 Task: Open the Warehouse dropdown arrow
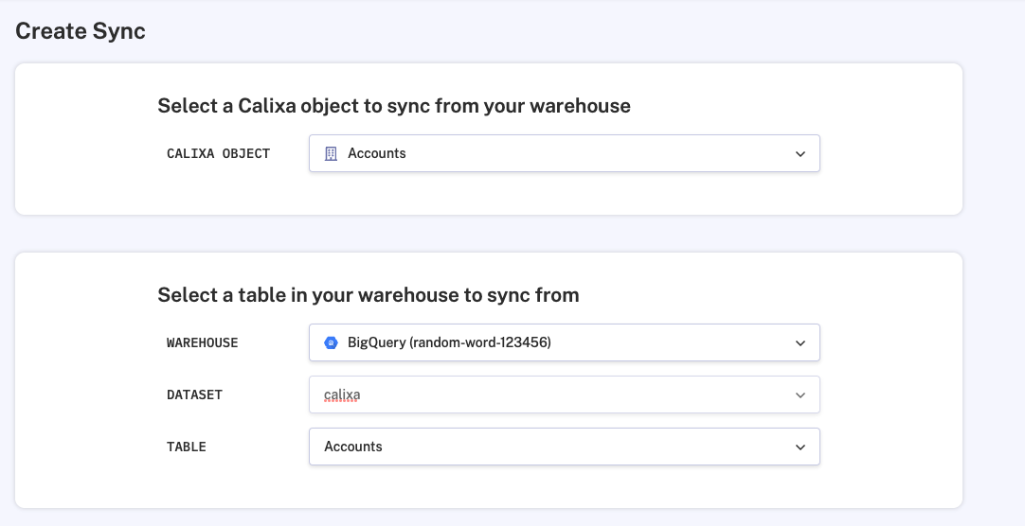pos(800,342)
